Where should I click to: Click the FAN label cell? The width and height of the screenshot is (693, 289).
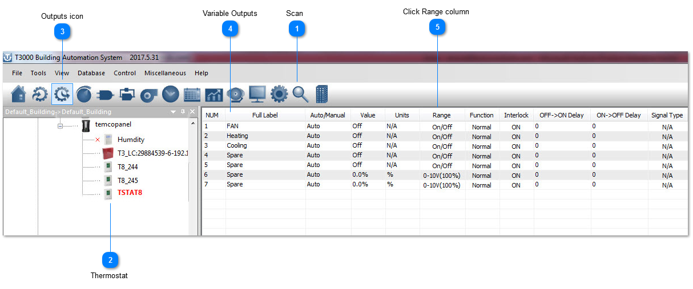[265, 126]
